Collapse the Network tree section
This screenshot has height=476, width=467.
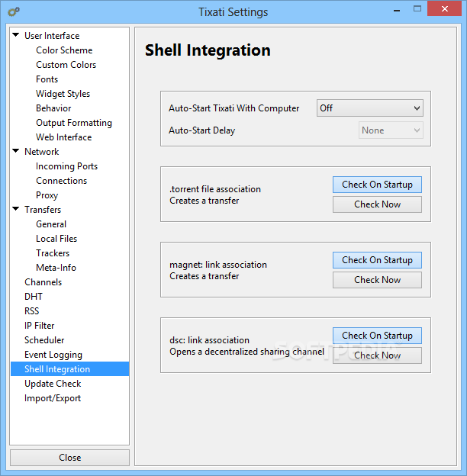[x=16, y=151]
